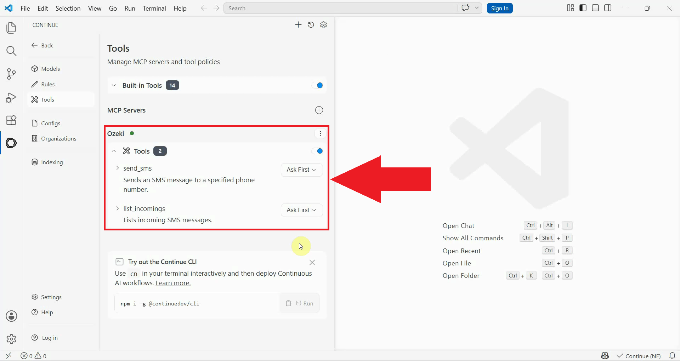Expand send_sms tool details
The width and height of the screenshot is (680, 361).
[118, 168]
